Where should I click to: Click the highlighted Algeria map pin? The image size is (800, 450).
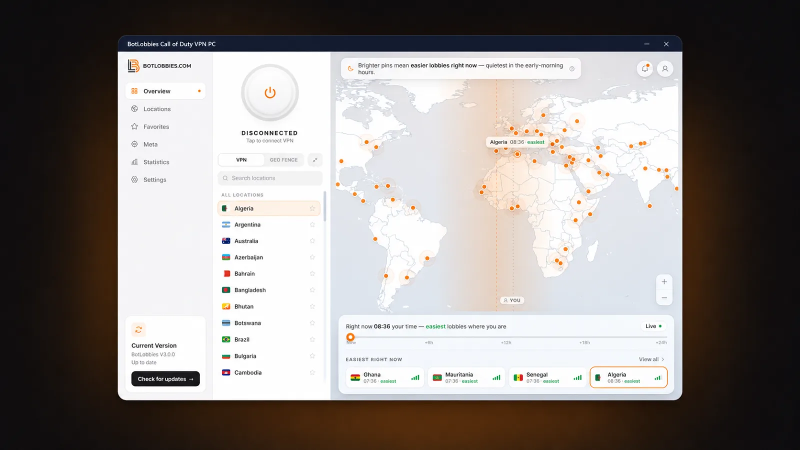(517, 154)
